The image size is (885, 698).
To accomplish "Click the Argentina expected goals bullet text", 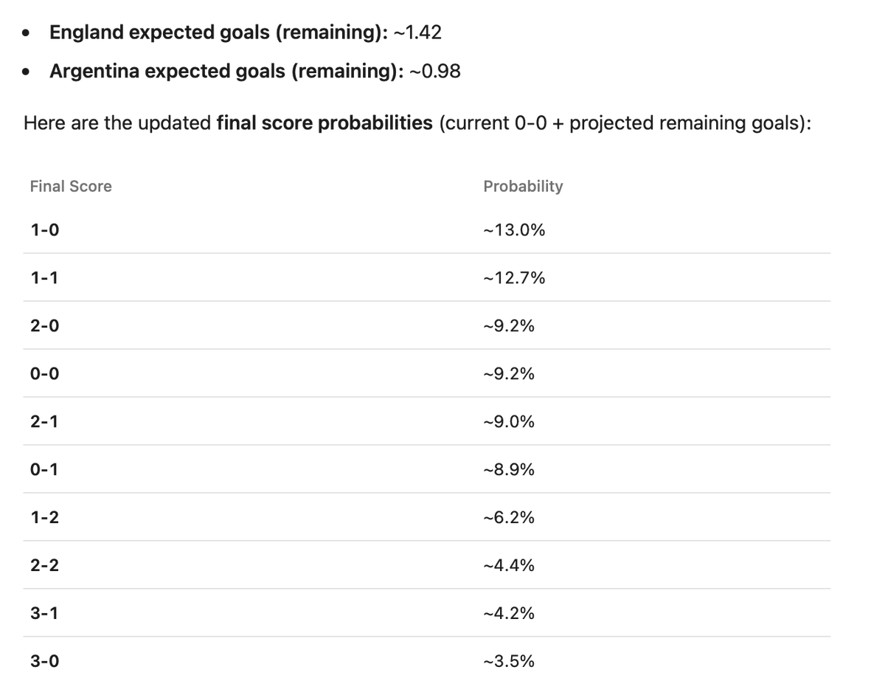I will 255,72.
